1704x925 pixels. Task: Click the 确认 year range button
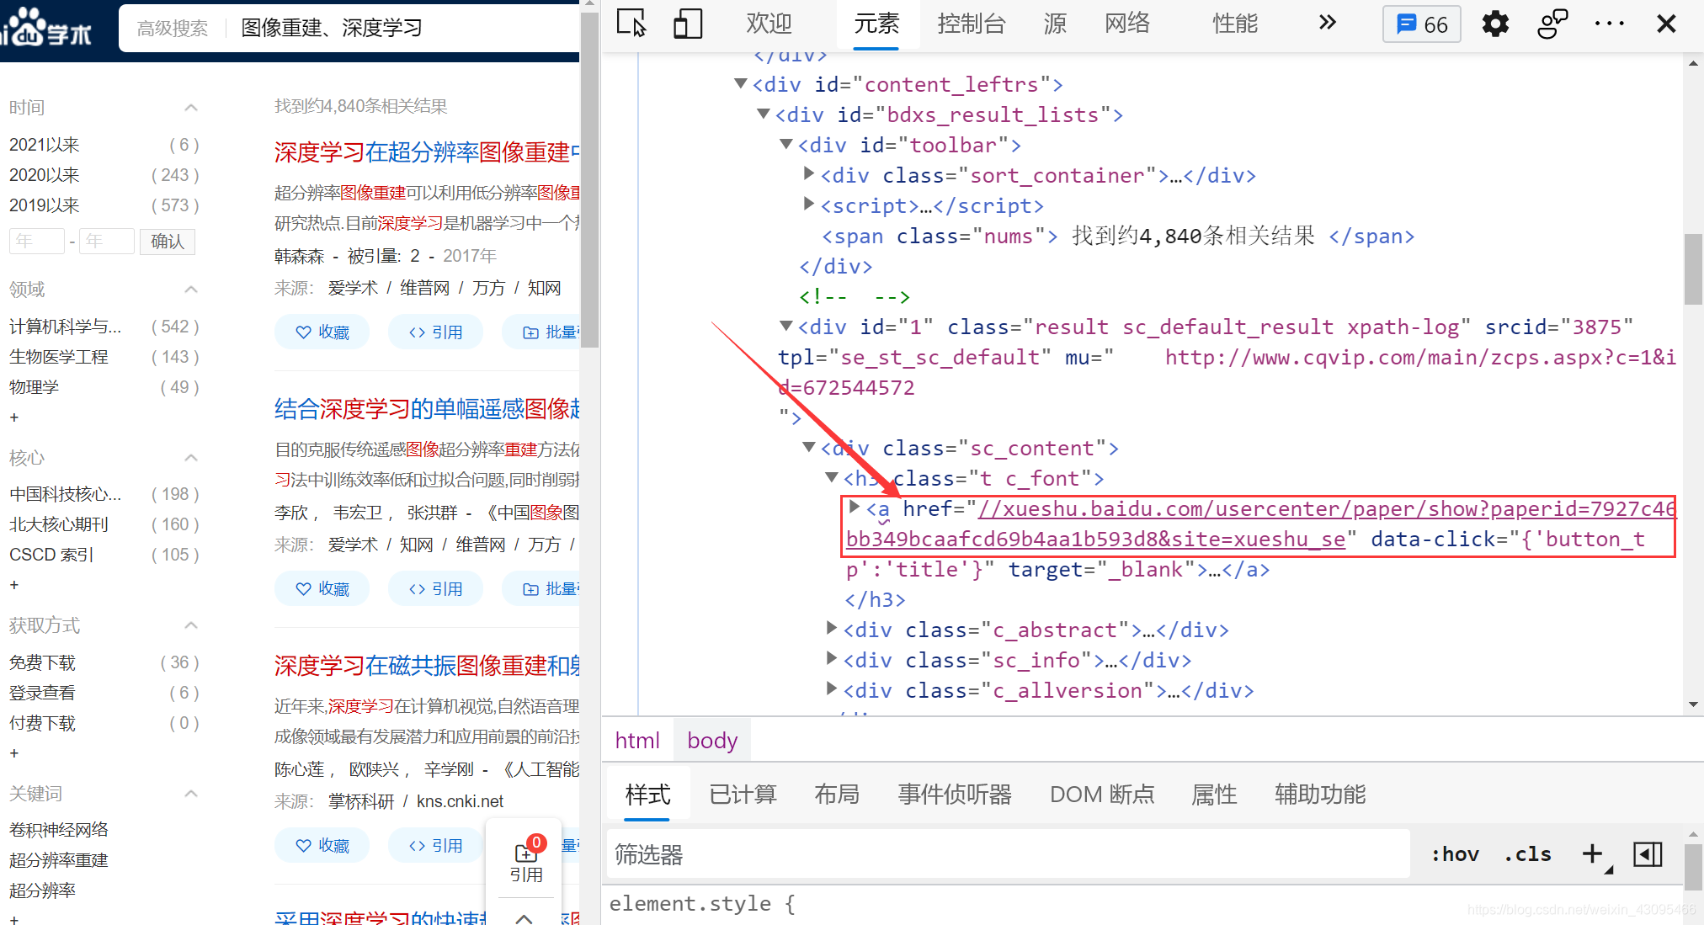pyautogui.click(x=168, y=242)
